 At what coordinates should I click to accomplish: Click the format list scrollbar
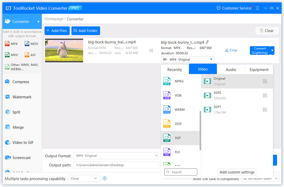coord(200,130)
